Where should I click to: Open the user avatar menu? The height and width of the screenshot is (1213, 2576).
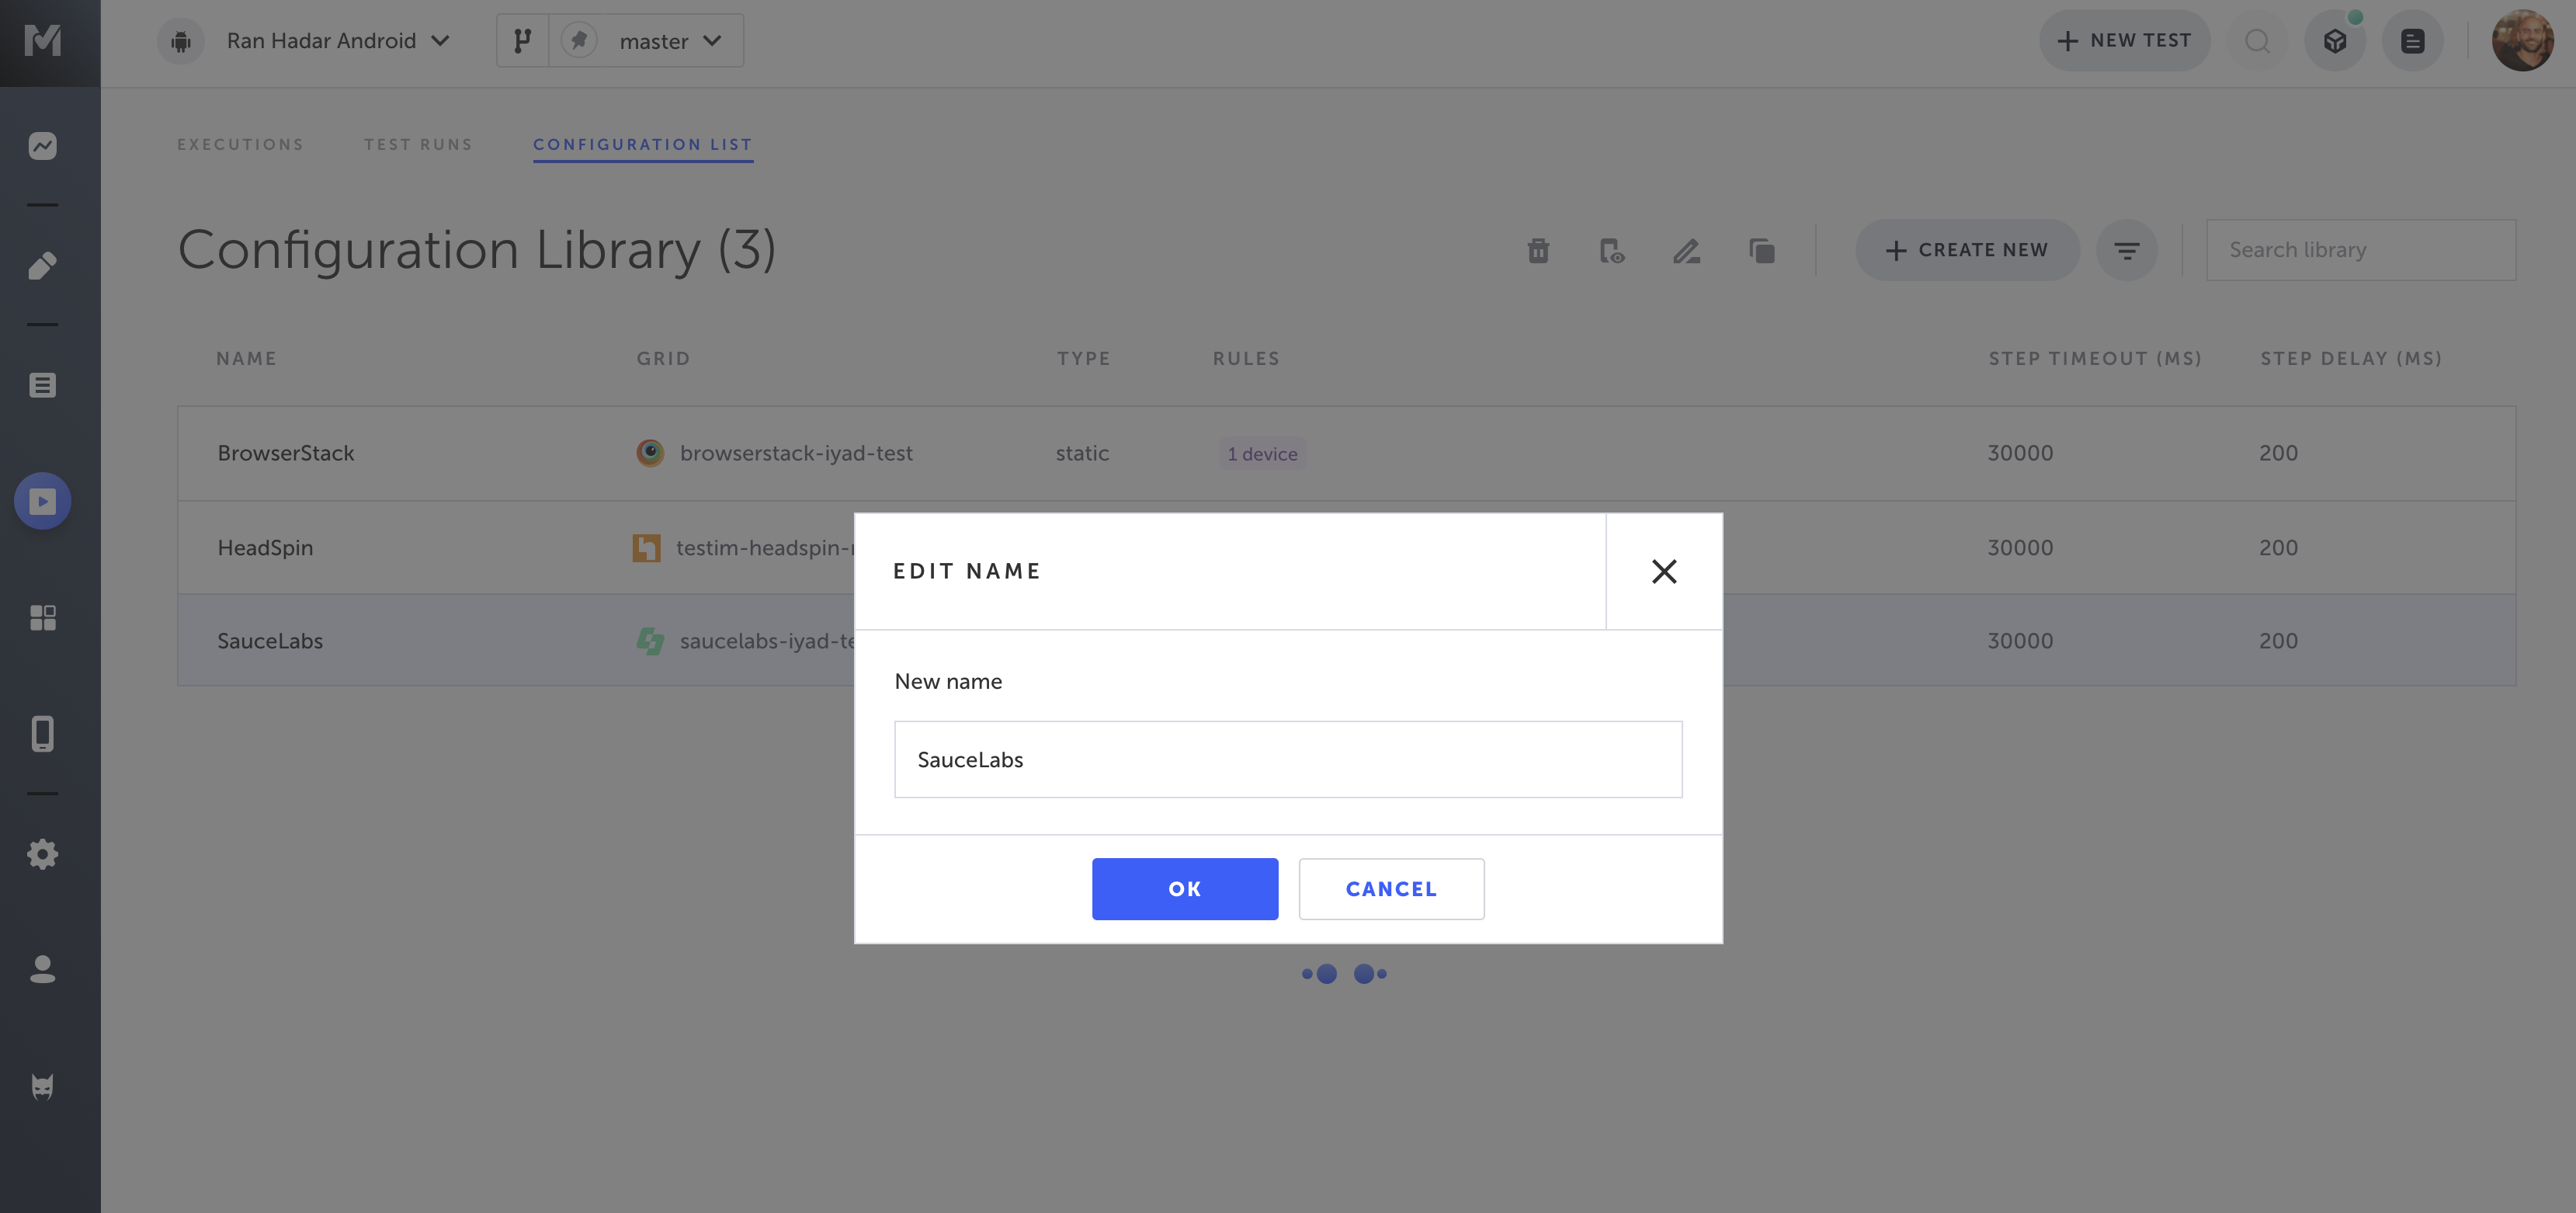click(2522, 41)
